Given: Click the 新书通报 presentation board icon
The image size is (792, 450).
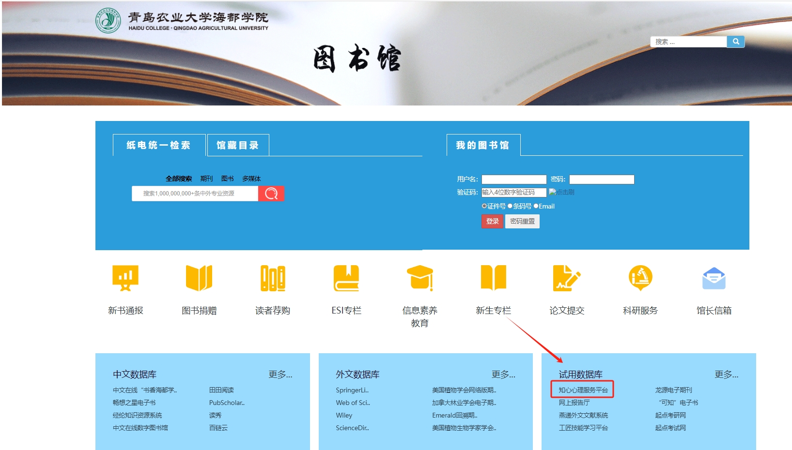Looking at the screenshot, I should [125, 278].
